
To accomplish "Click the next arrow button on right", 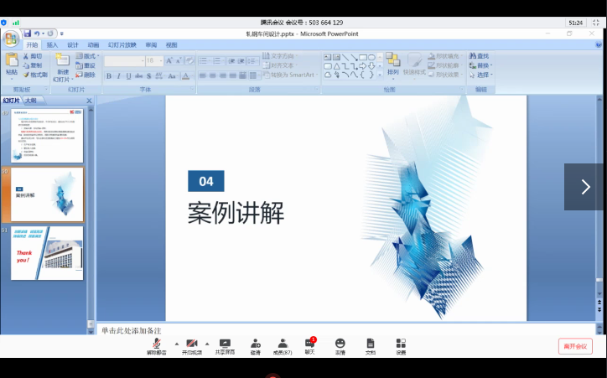I will pos(584,187).
